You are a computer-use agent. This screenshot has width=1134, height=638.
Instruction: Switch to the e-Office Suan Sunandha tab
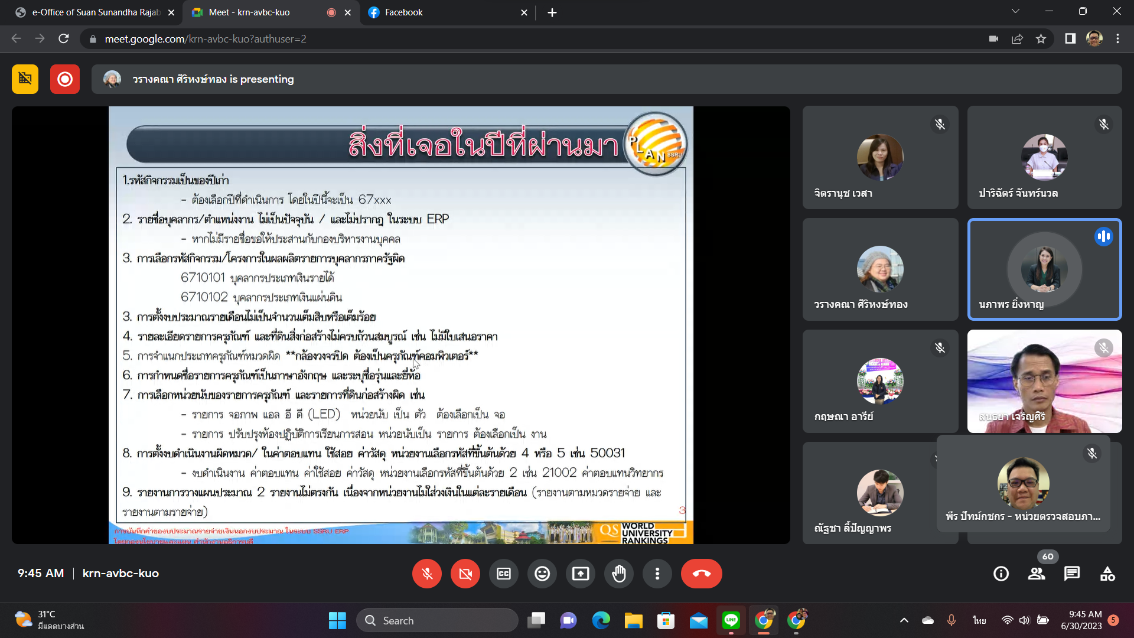tap(94, 12)
